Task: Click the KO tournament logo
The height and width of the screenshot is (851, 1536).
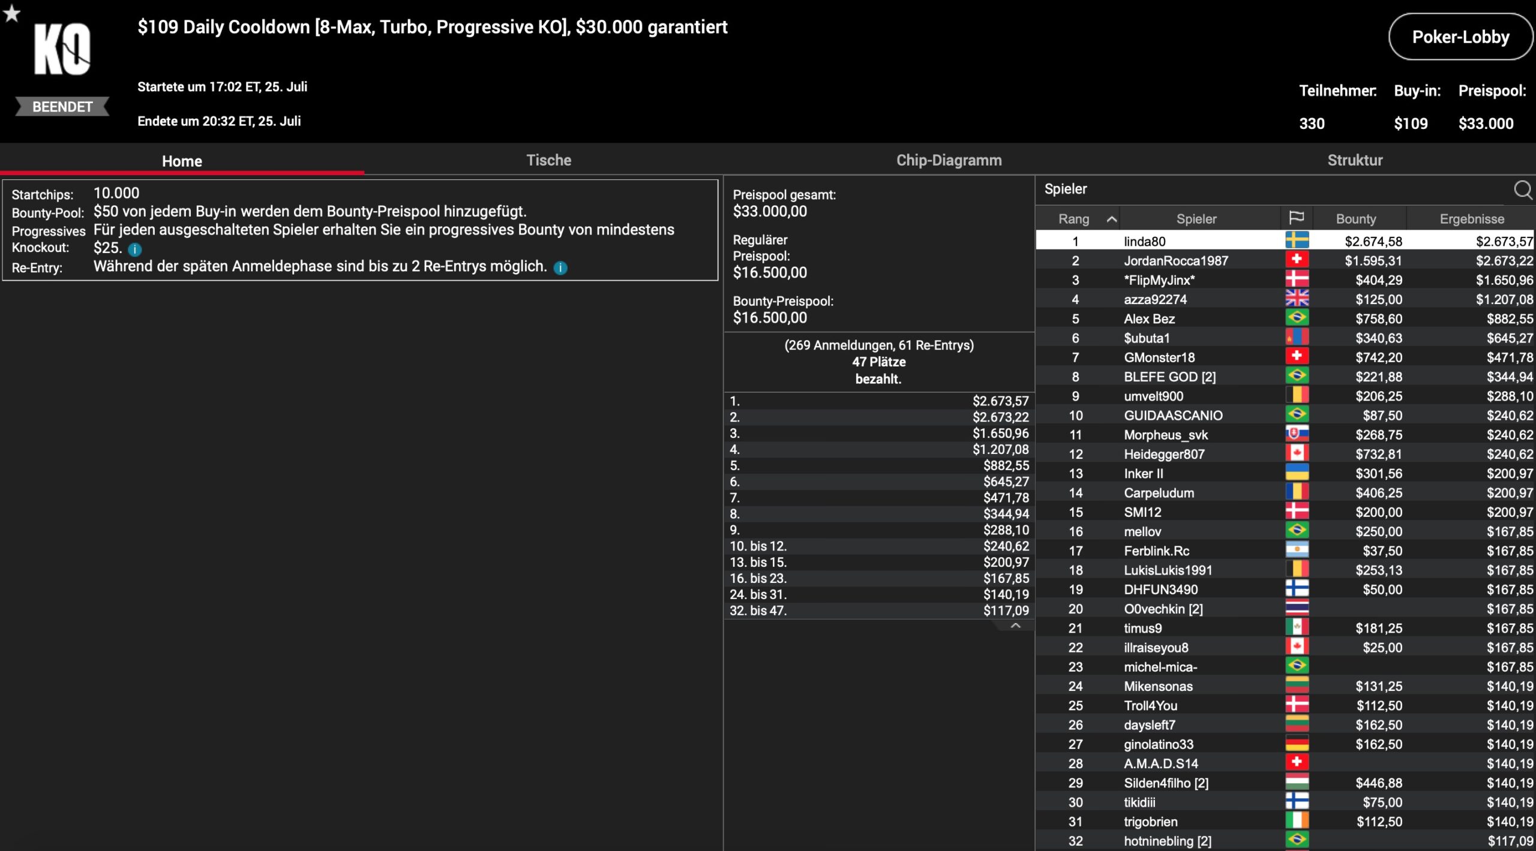Action: point(62,49)
